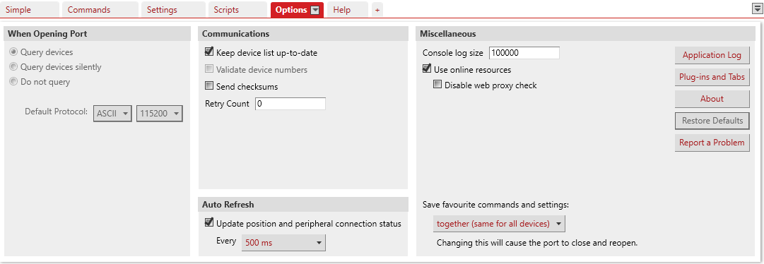This screenshot has width=764, height=264.
Task: Open the ASCII default protocol dropdown
Action: 112,114
